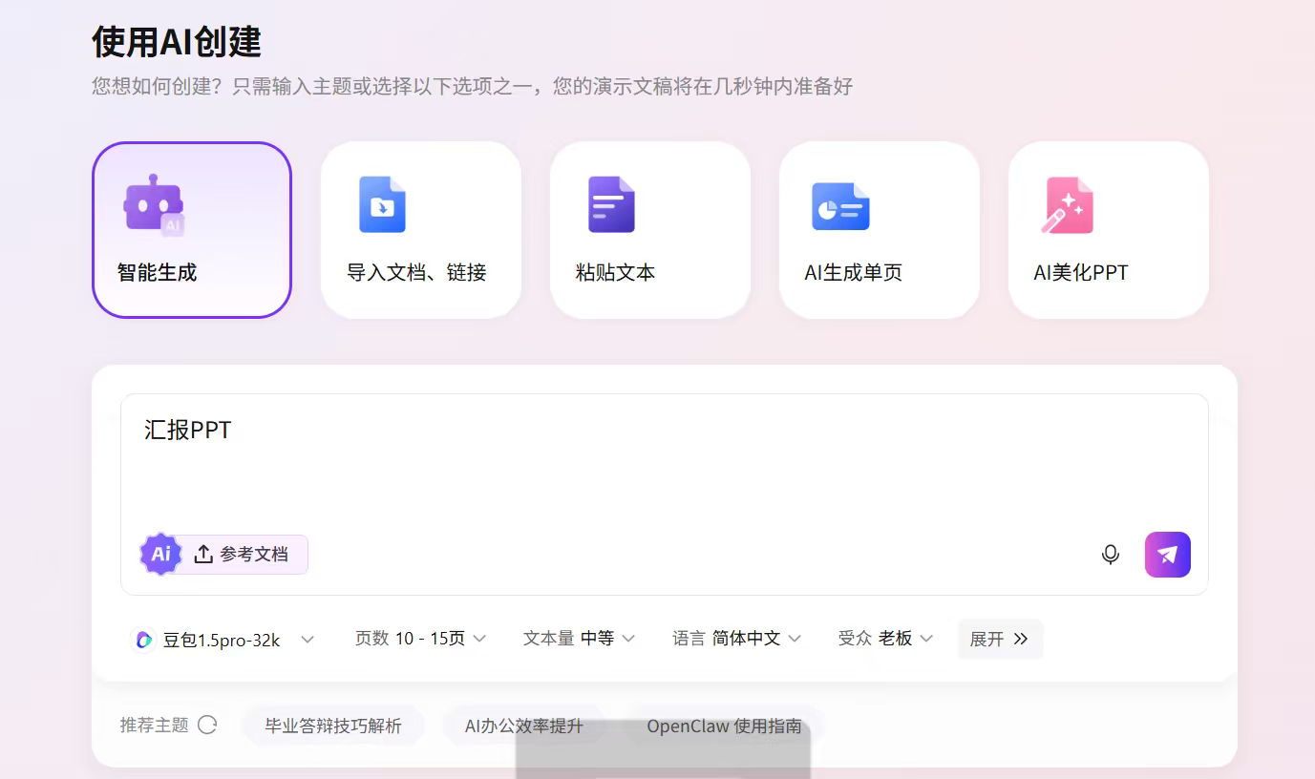
Task: Change the 语言 简体中文 dropdown
Action: 736,639
